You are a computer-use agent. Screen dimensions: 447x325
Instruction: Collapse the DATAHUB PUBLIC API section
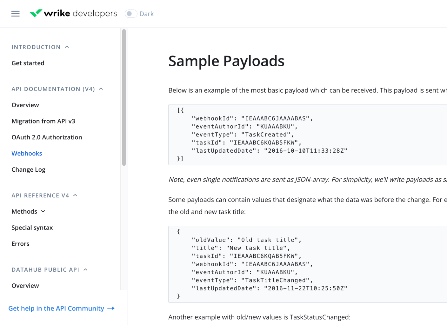[x=85, y=269]
